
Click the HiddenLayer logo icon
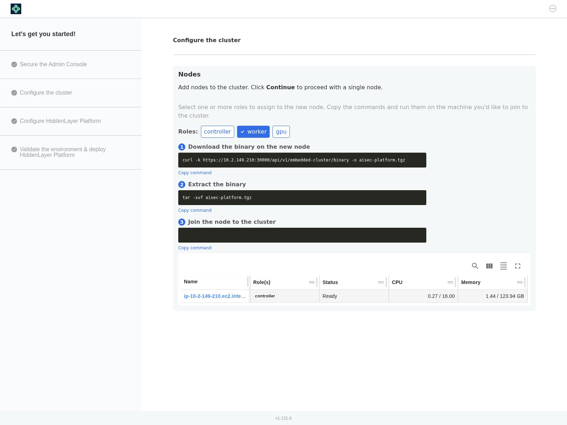[x=16, y=9]
